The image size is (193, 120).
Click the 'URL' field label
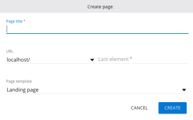coord(10,51)
